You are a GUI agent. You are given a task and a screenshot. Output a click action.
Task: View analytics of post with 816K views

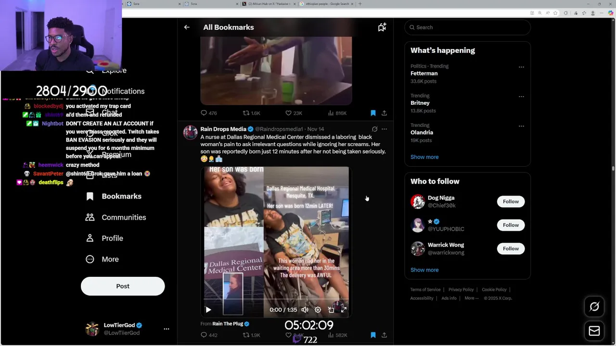click(x=337, y=113)
